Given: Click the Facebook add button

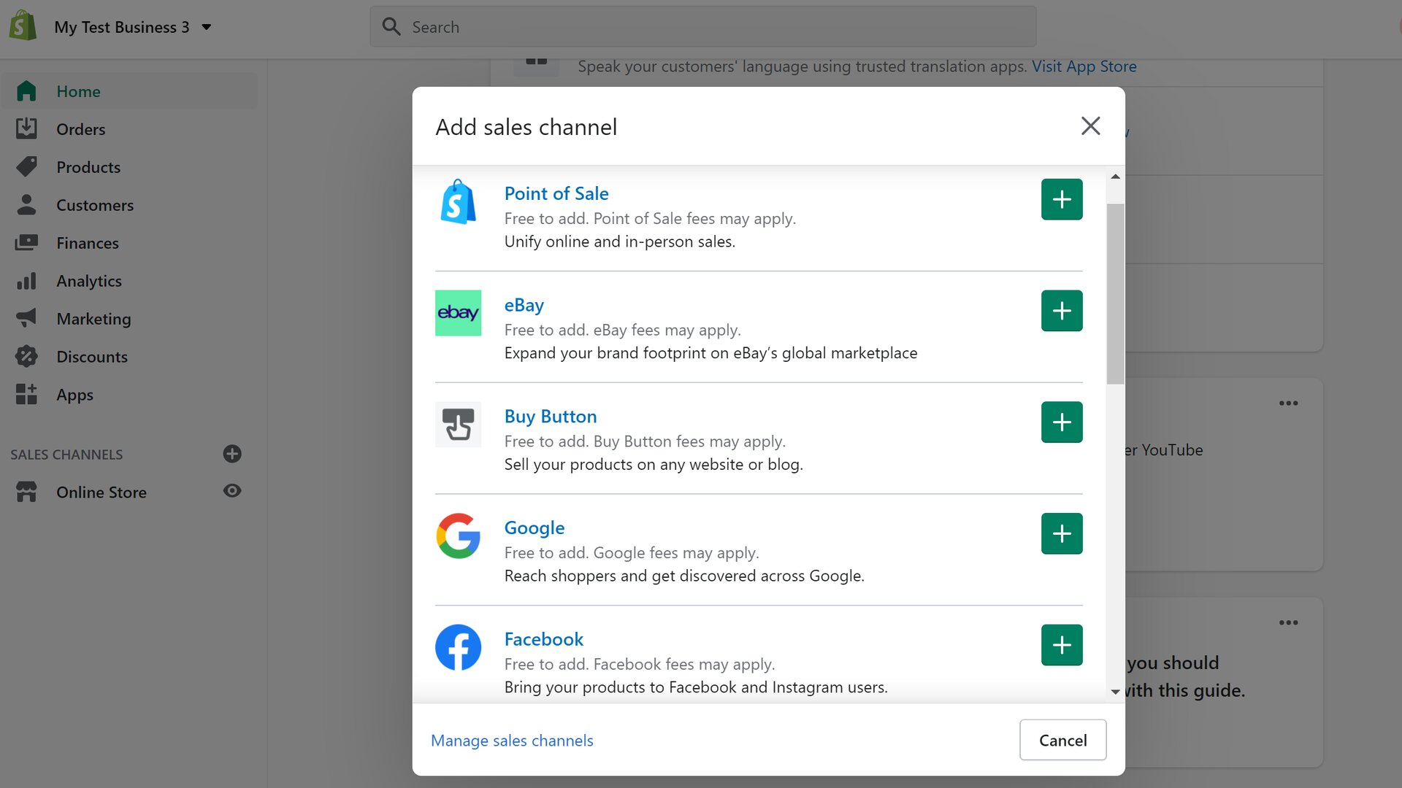Looking at the screenshot, I should tap(1061, 645).
